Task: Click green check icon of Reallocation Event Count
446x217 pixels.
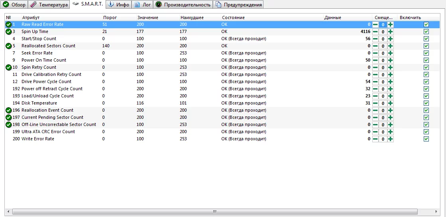Action: [8, 110]
